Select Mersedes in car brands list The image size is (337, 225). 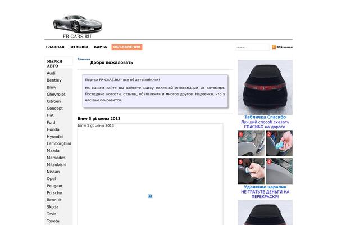pos(56,157)
